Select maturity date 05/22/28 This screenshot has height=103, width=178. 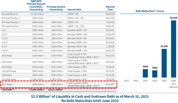click(x=110, y=18)
